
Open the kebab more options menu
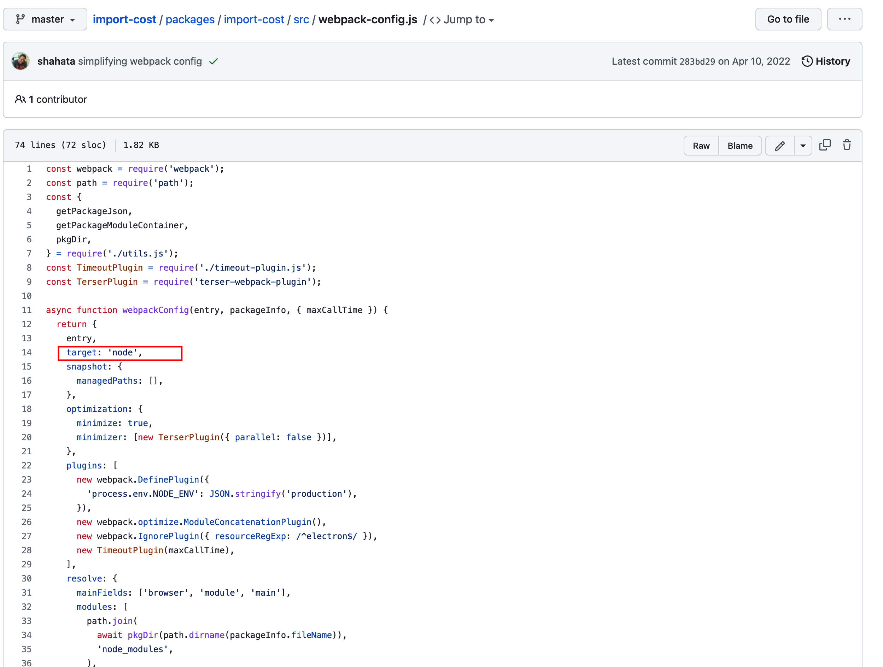click(x=845, y=19)
